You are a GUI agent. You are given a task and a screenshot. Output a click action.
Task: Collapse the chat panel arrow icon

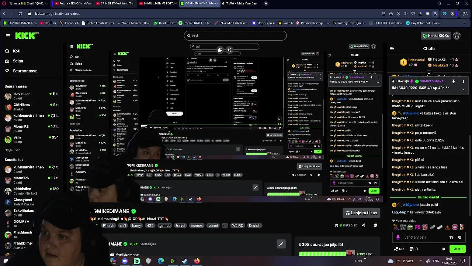click(x=392, y=48)
